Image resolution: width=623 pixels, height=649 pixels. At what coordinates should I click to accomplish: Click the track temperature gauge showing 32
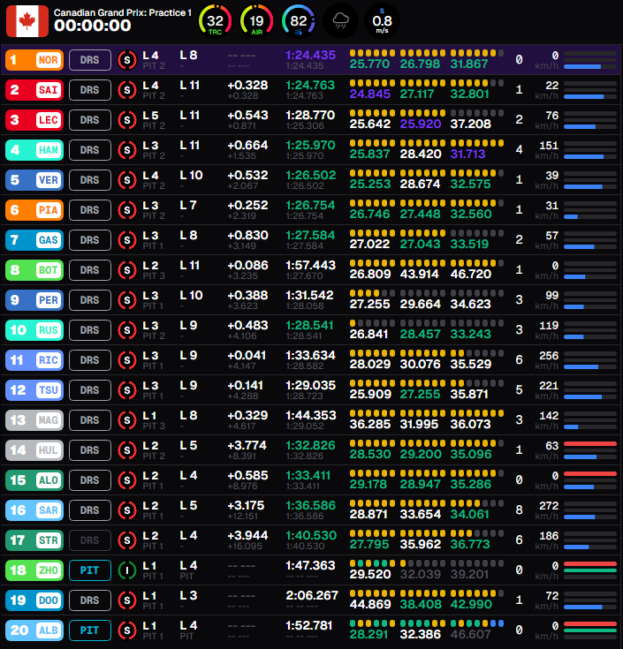[215, 21]
